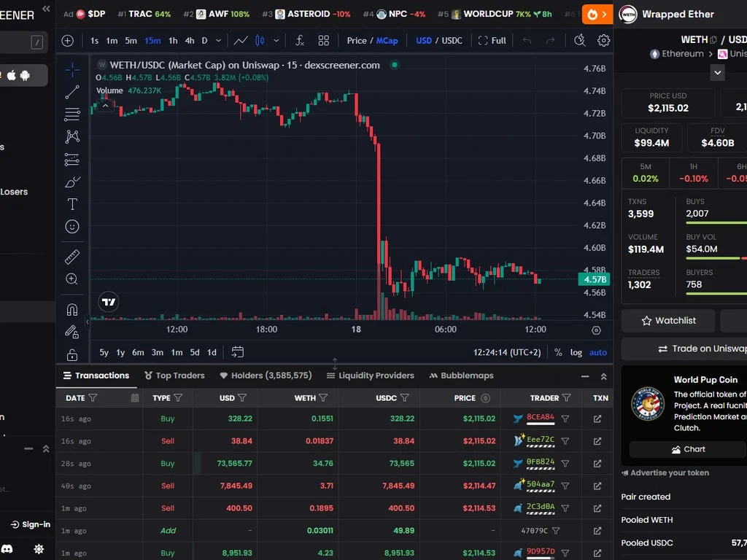Toggle log scale on chart

(576, 352)
